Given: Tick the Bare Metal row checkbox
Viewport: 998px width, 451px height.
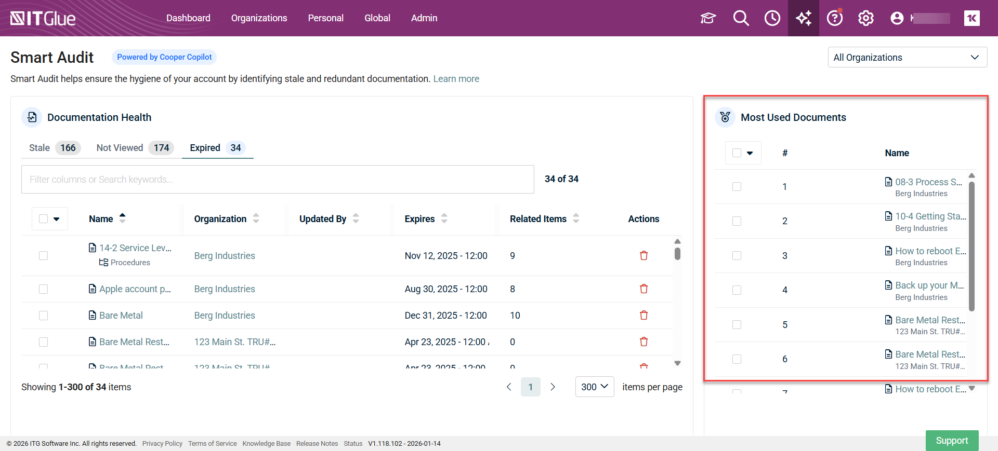Looking at the screenshot, I should (44, 316).
